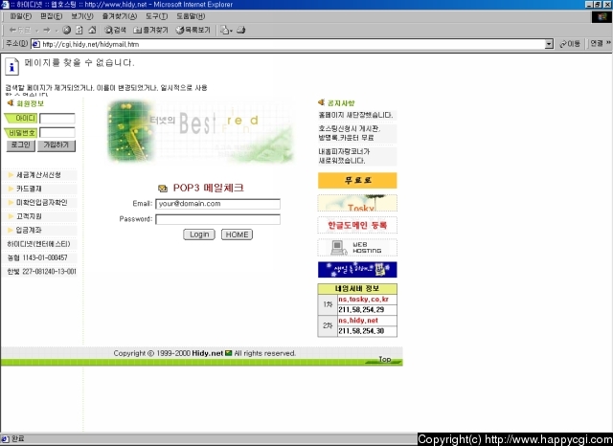Screen dimensions: 613x446
Task: Expand the Links (연결) toolbar chevron
Action: click(x=608, y=43)
